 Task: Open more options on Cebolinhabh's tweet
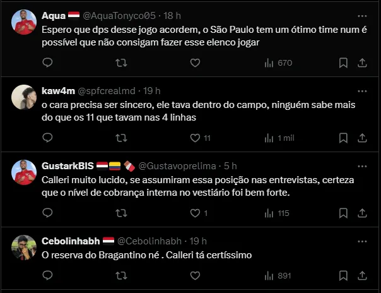(362, 241)
